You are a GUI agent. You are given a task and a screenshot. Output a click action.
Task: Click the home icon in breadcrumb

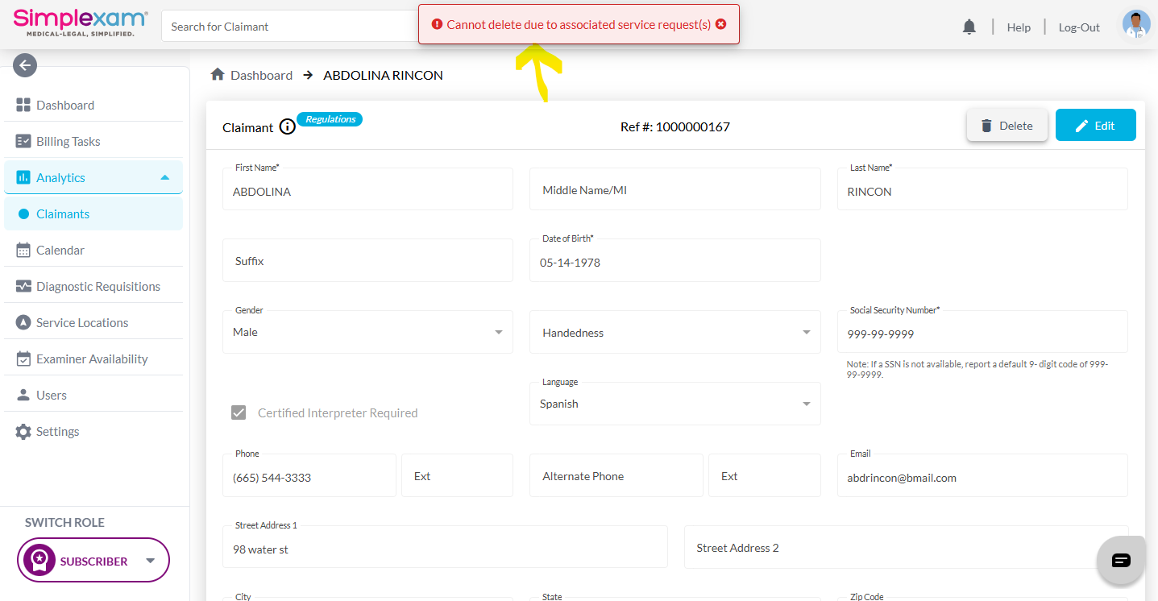pos(217,75)
